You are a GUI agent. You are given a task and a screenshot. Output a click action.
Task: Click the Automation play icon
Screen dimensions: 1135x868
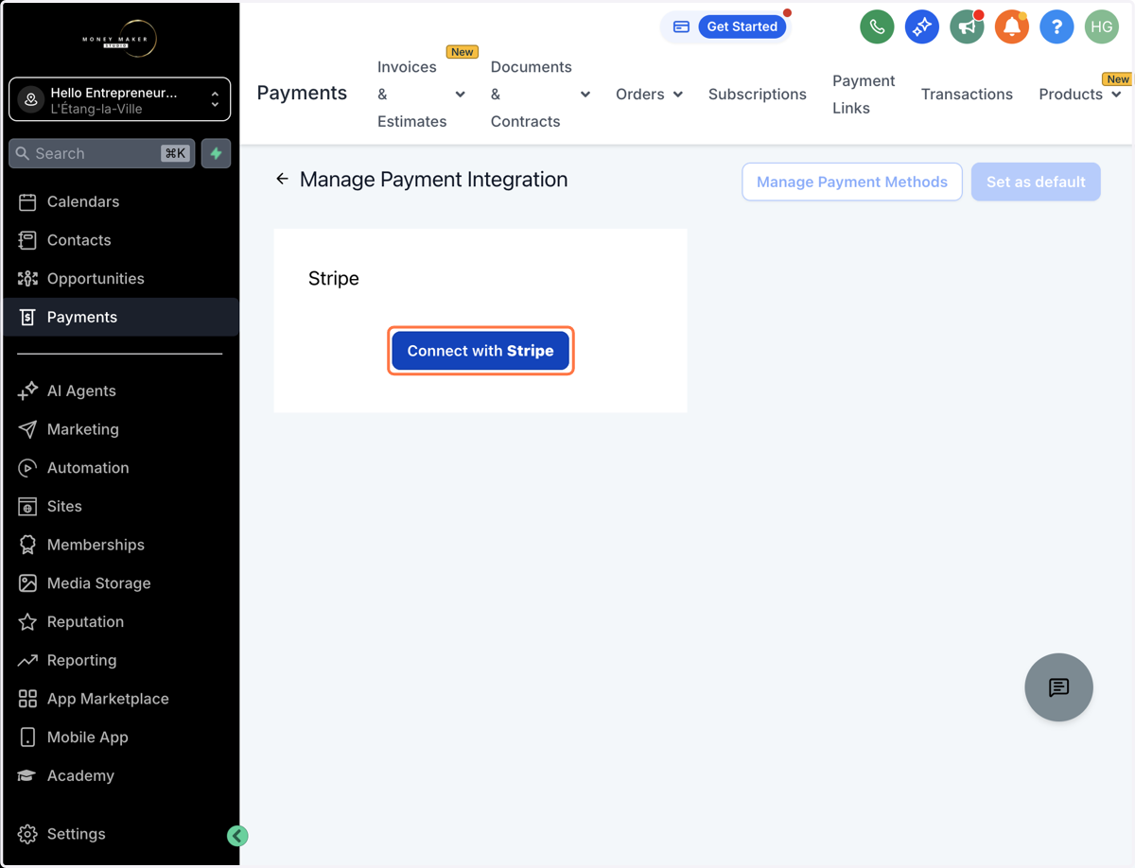pyautogui.click(x=27, y=467)
